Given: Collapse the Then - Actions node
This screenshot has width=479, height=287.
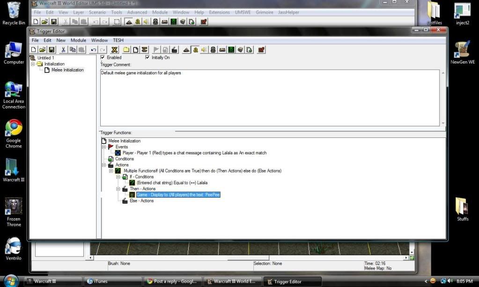Looking at the screenshot, I should tap(118, 189).
